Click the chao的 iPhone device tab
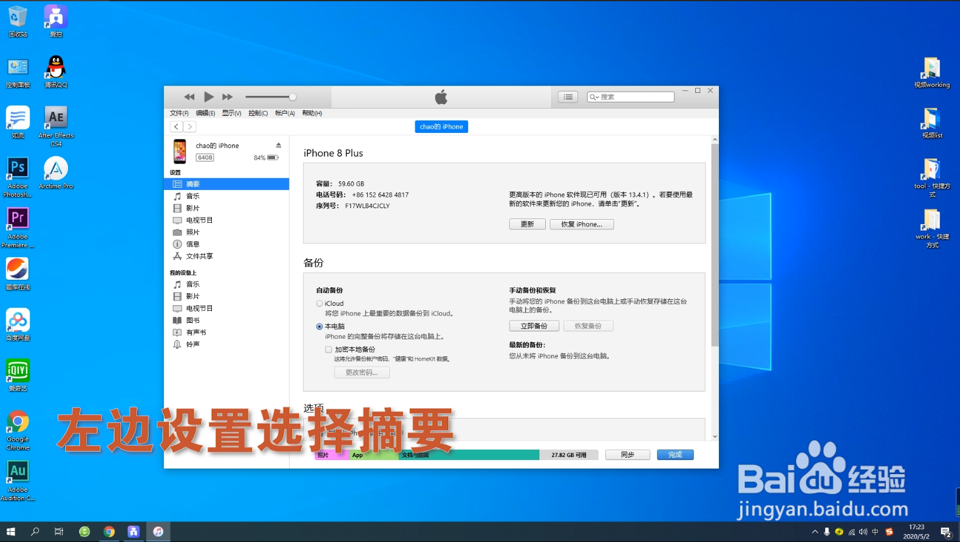 (x=441, y=127)
